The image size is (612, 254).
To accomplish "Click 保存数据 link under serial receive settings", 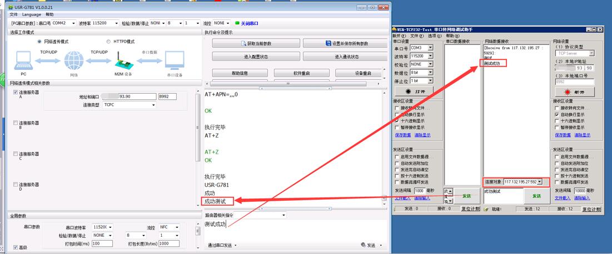I will [403, 135].
